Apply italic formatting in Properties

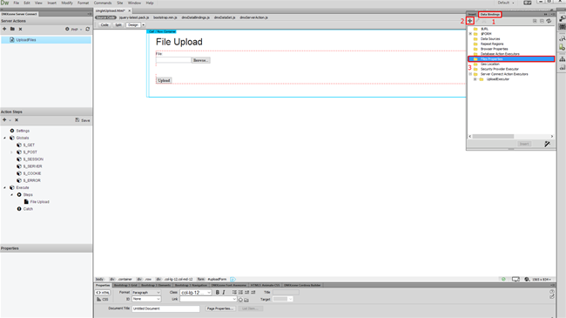[x=224, y=293]
